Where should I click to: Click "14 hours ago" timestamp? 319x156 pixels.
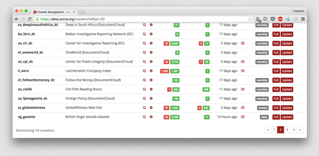[227, 117]
